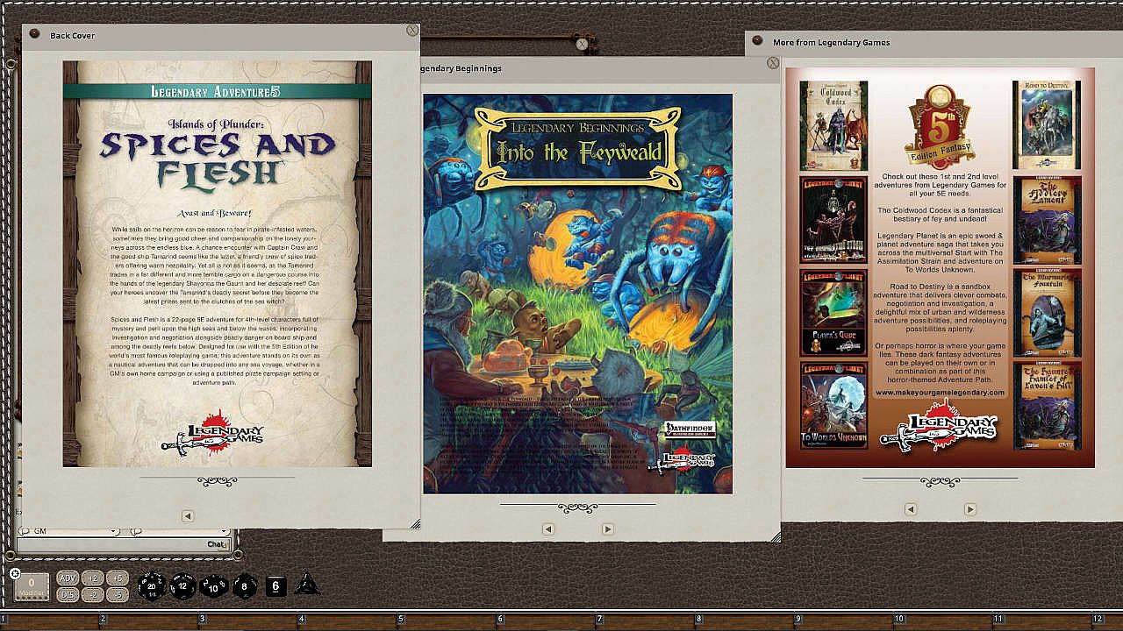Click the Pathfinder compatibility logo on Feyweald cover
The height and width of the screenshot is (631, 1123).
click(689, 430)
